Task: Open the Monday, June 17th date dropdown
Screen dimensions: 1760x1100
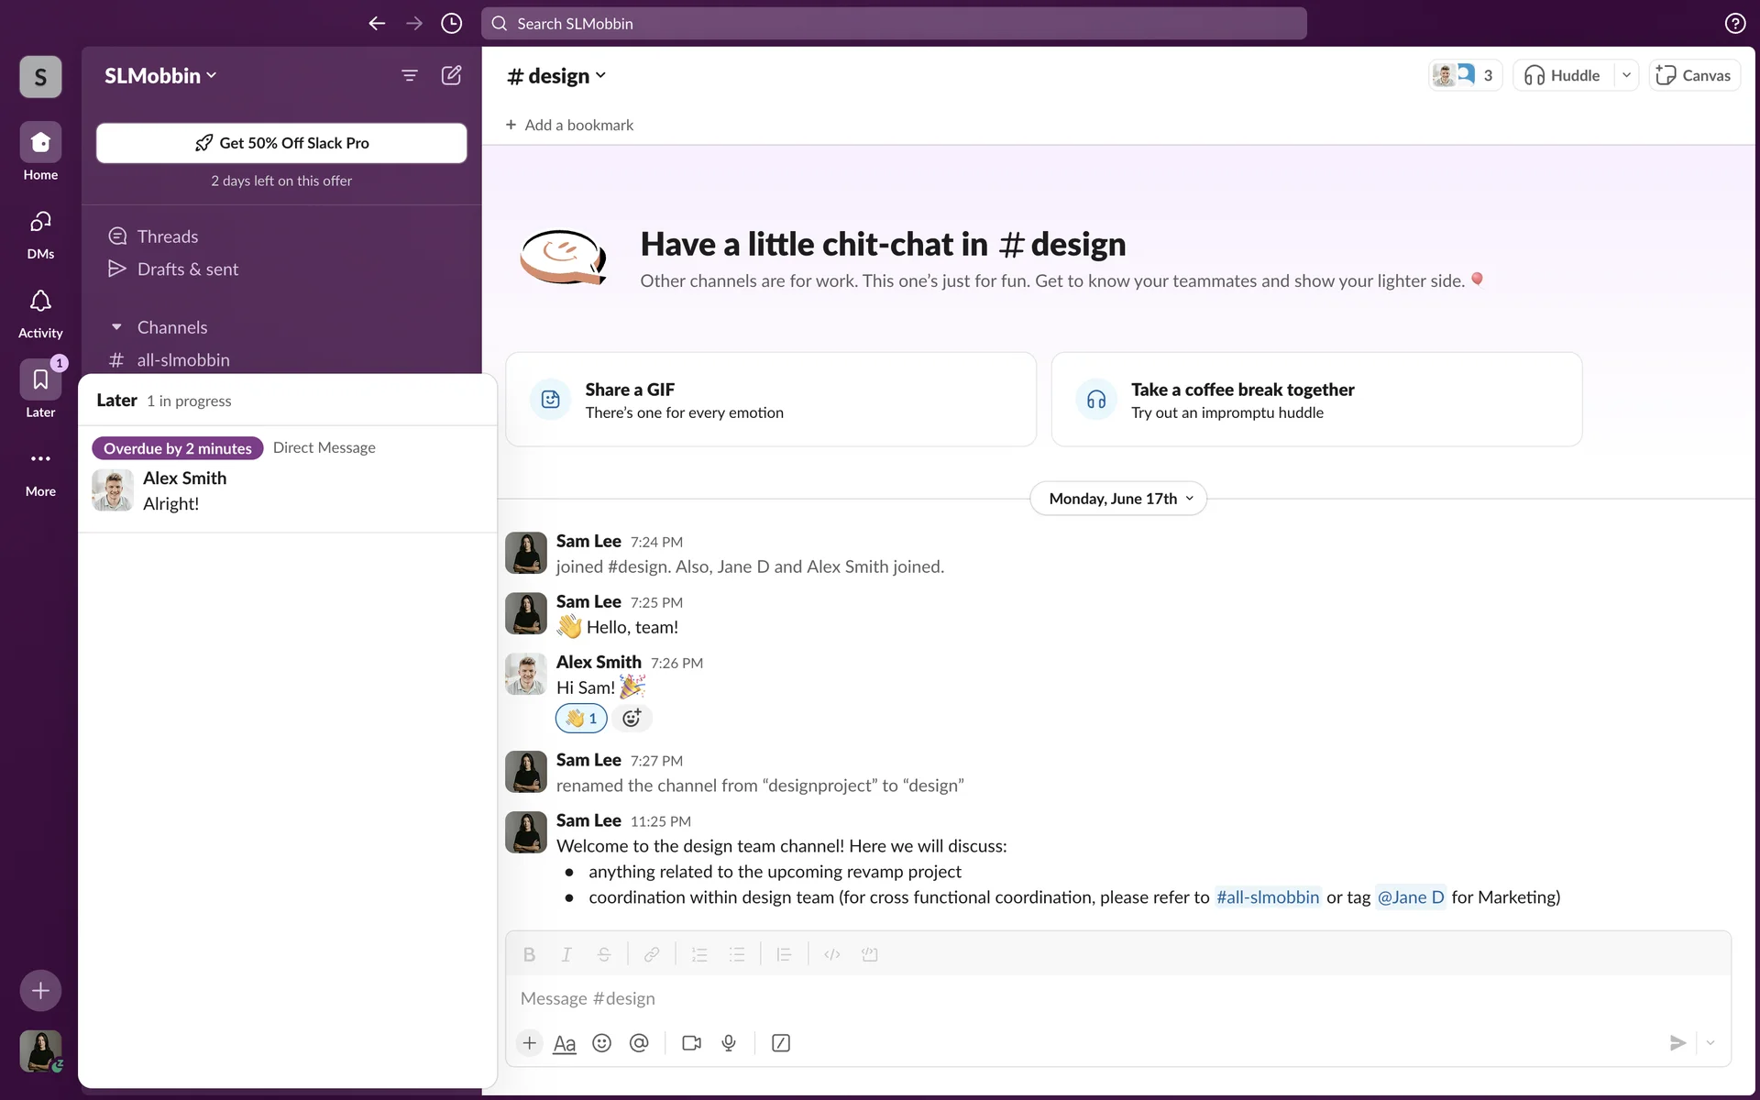Action: click(x=1118, y=499)
